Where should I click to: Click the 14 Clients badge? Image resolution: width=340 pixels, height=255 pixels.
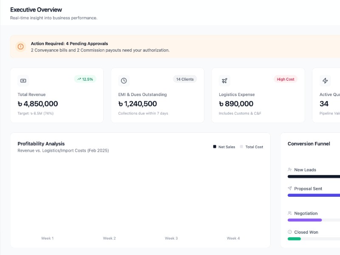(x=185, y=79)
